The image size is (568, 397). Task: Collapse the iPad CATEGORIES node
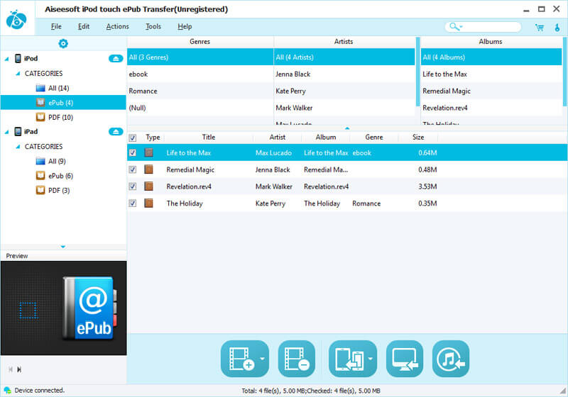point(18,147)
